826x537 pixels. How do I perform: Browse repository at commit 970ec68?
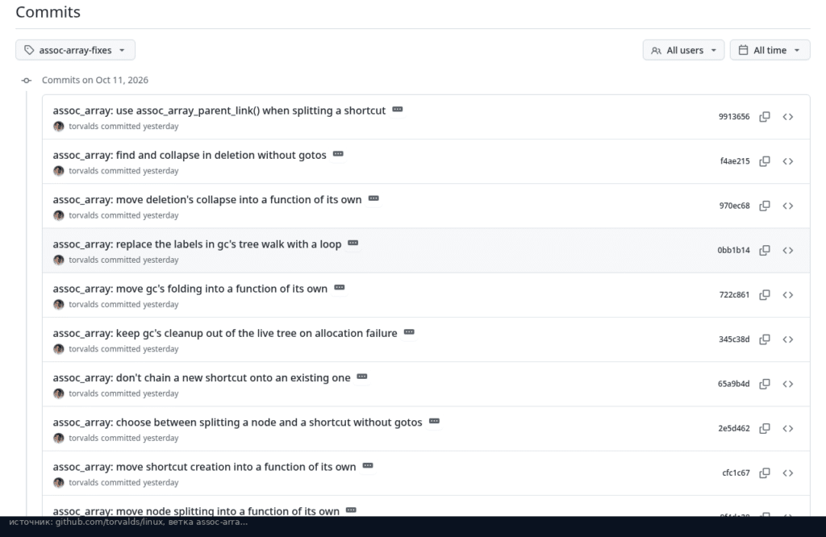pos(787,206)
